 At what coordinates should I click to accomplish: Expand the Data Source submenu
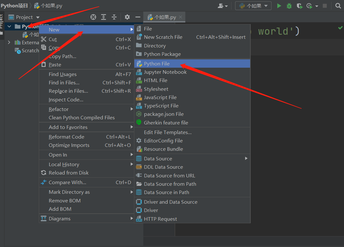(192, 159)
